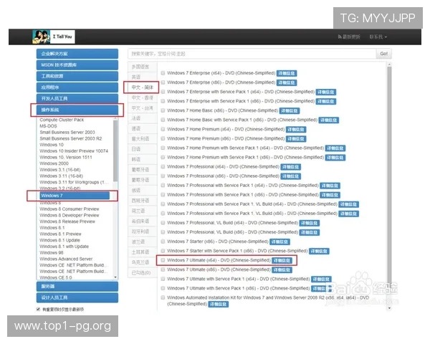The image size is (430, 344).
Task: Select the 日语 language tab
Action: click(x=143, y=149)
